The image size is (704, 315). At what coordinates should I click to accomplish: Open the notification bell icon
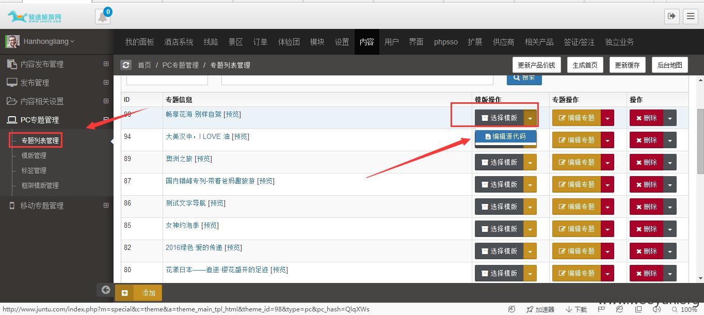click(x=103, y=17)
